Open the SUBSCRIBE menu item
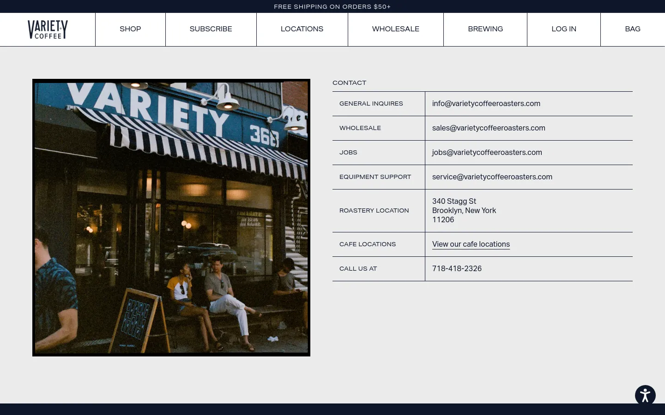 click(211, 29)
